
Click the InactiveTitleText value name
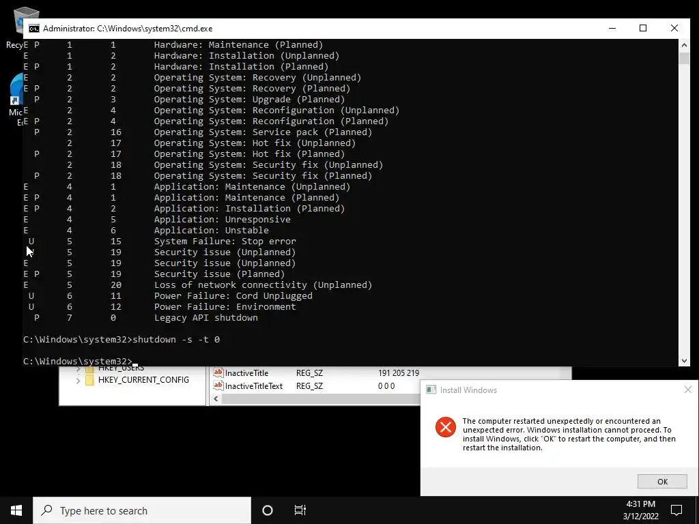[254, 386]
